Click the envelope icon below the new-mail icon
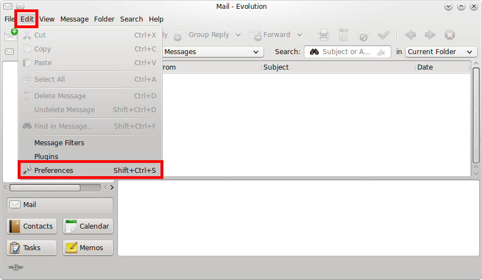This screenshot has width=482, height=280. tap(9, 51)
